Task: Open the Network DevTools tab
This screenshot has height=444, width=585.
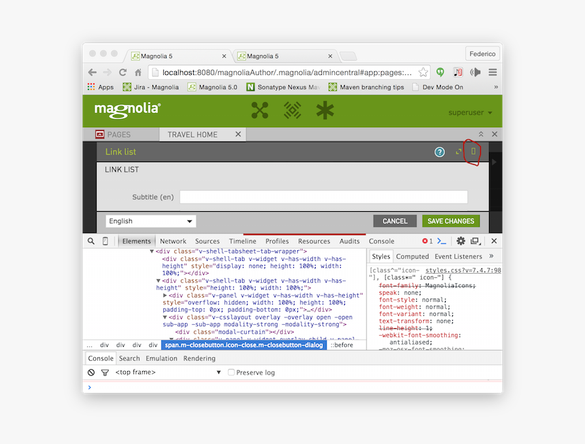Action: (x=173, y=241)
